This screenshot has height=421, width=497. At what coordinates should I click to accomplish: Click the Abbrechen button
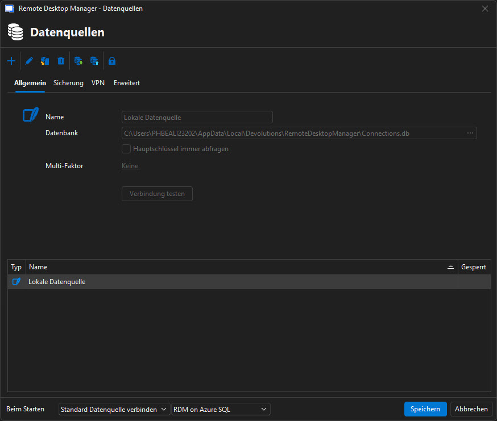point(471,409)
